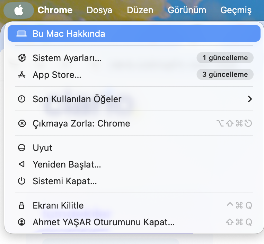The width and height of the screenshot is (264, 244).
Task: Open the Düzen menu
Action: coord(140,10)
